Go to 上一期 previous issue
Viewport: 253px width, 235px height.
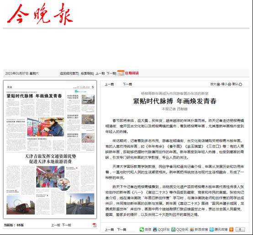100,73
